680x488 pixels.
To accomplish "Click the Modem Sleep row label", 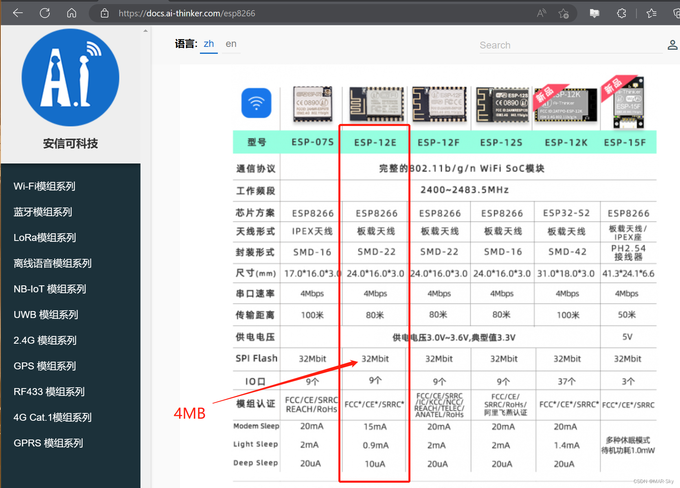I will click(x=257, y=426).
